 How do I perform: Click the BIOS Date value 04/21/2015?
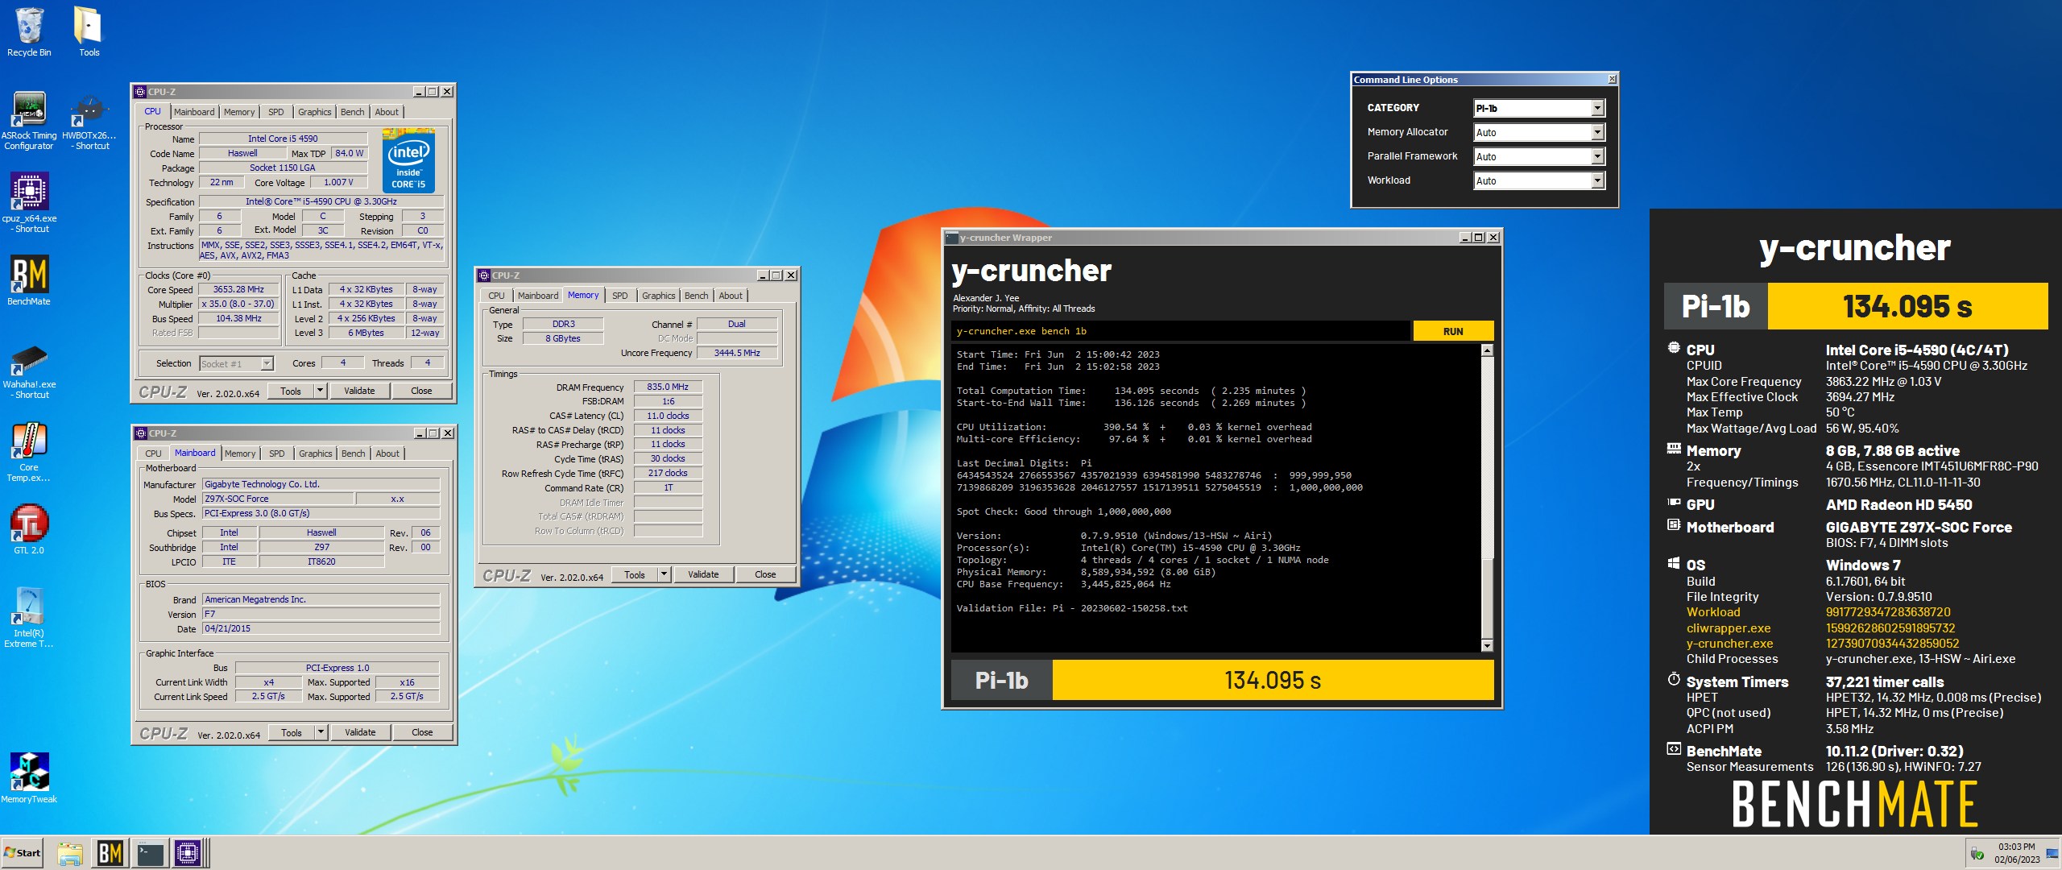tap(321, 628)
